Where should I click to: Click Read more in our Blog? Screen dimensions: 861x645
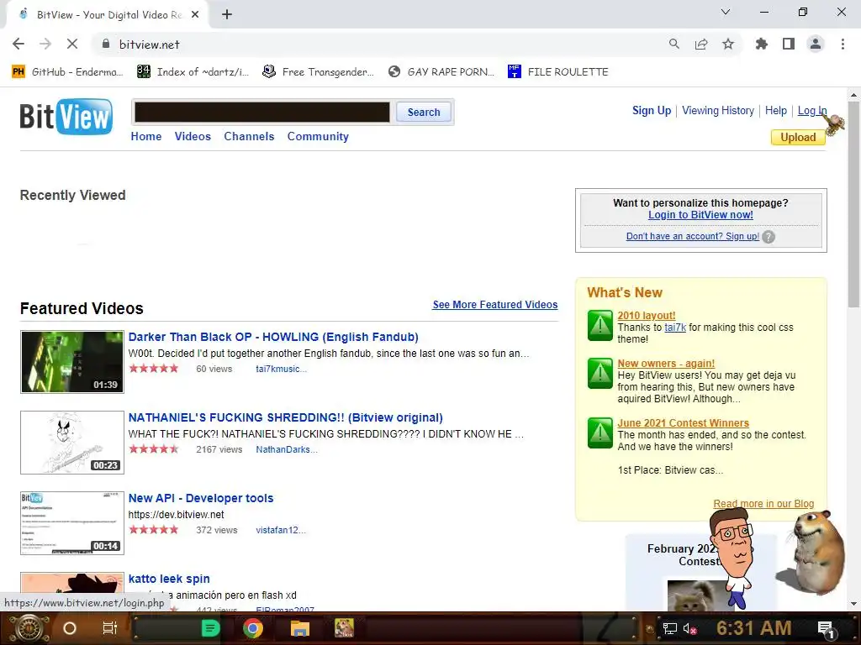(x=763, y=504)
